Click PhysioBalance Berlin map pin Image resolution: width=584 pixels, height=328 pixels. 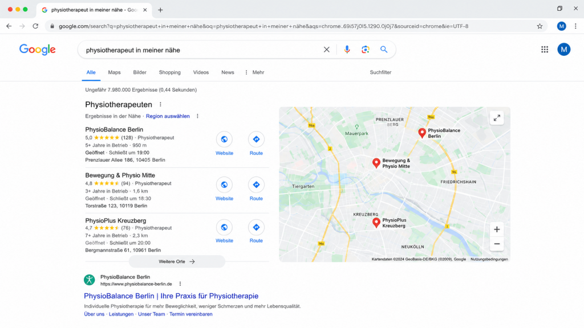pyautogui.click(x=422, y=133)
